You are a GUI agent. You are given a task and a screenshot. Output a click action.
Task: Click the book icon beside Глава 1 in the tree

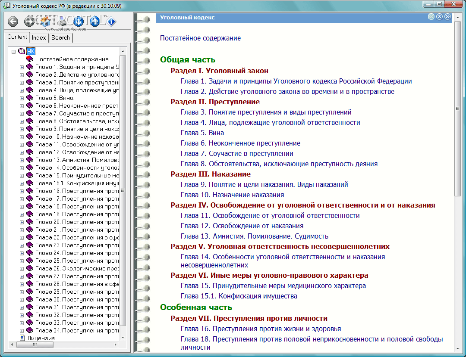pos(30,67)
